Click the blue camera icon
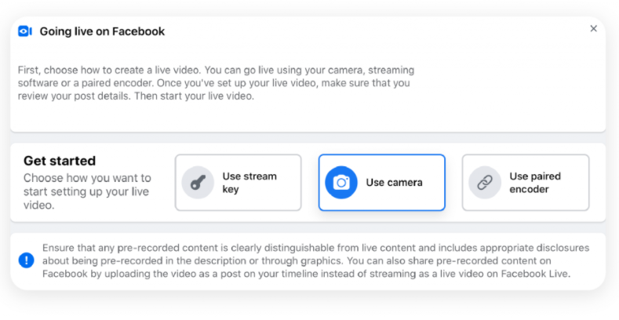Image resolution: width=619 pixels, height=320 pixels. (x=341, y=183)
